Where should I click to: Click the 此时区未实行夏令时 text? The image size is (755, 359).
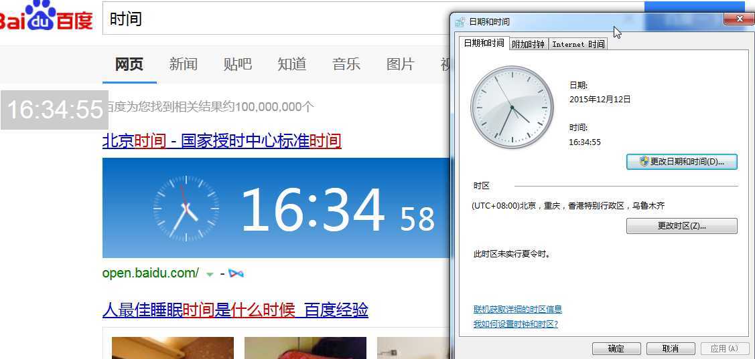point(512,254)
